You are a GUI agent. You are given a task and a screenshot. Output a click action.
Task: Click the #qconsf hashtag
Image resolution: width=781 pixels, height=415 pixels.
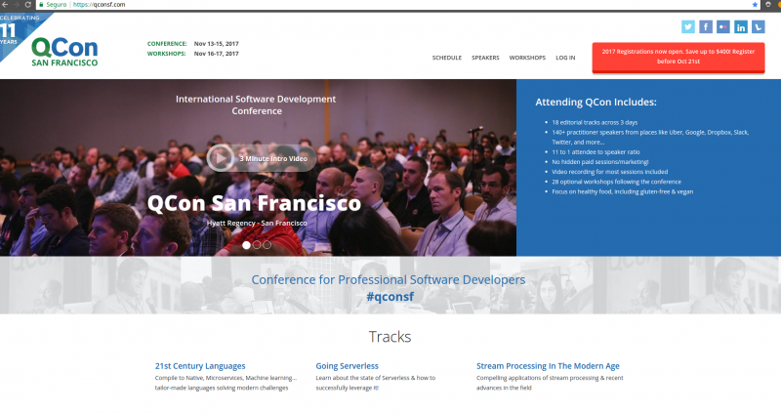pyautogui.click(x=390, y=297)
